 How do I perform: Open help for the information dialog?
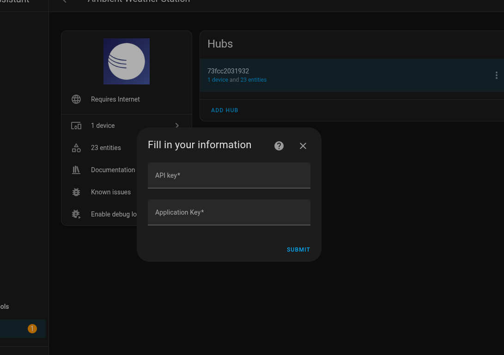(279, 146)
